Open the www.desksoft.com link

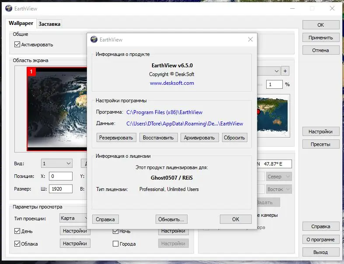(172, 83)
